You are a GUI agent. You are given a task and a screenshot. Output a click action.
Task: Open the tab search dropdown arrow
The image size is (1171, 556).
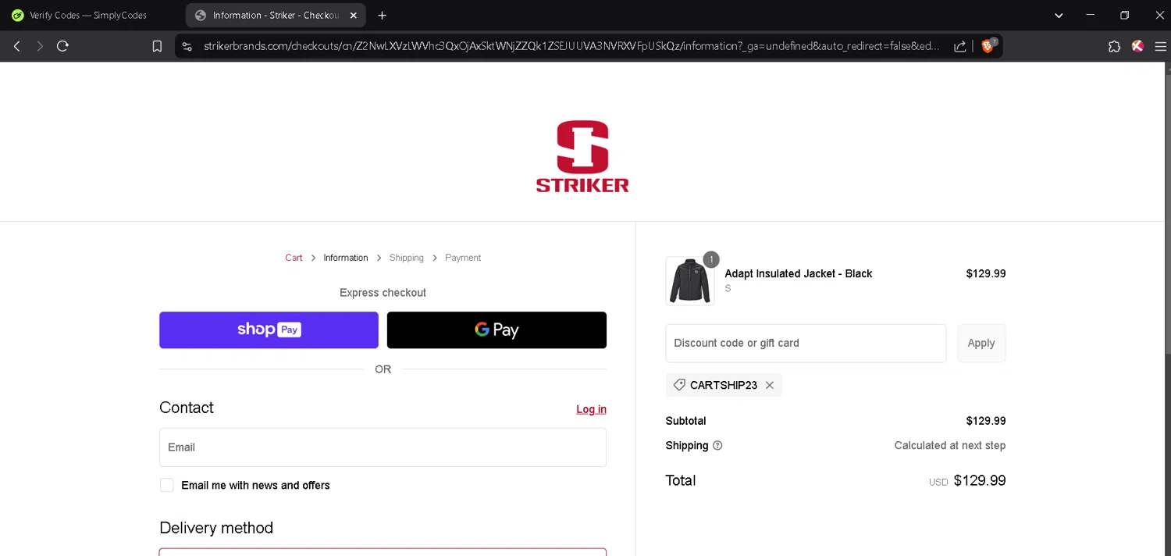click(x=1059, y=16)
